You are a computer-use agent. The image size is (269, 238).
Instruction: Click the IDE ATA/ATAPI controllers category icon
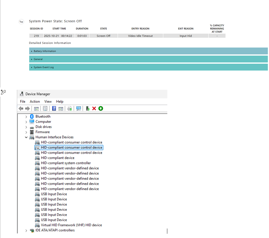click(32, 231)
